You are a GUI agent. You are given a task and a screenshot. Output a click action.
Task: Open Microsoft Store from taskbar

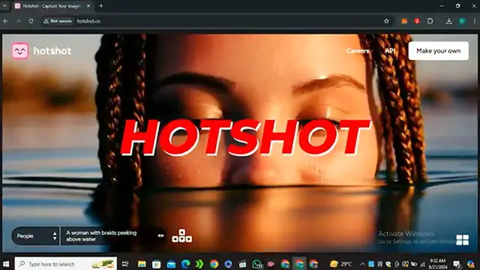(157, 264)
